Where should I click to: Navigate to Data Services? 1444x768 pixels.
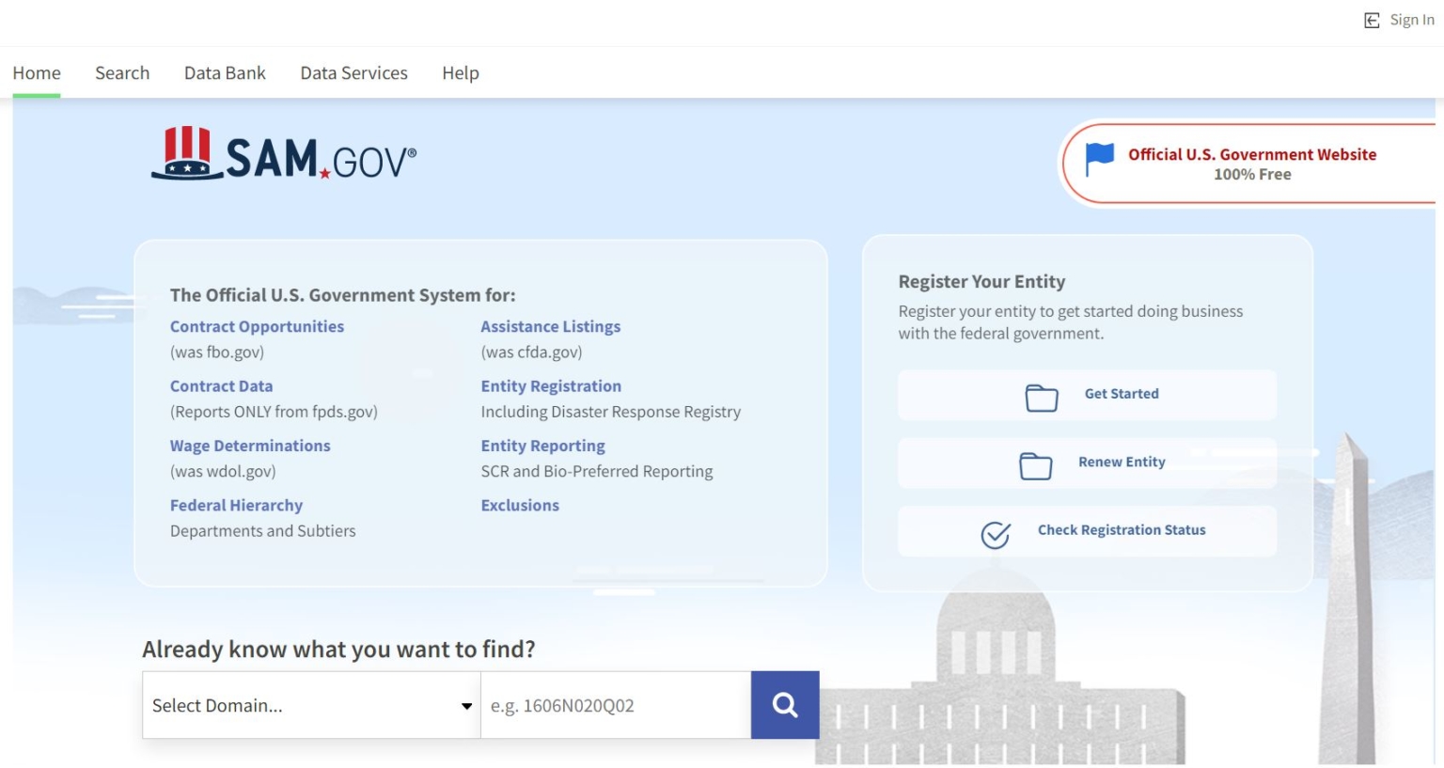point(353,72)
